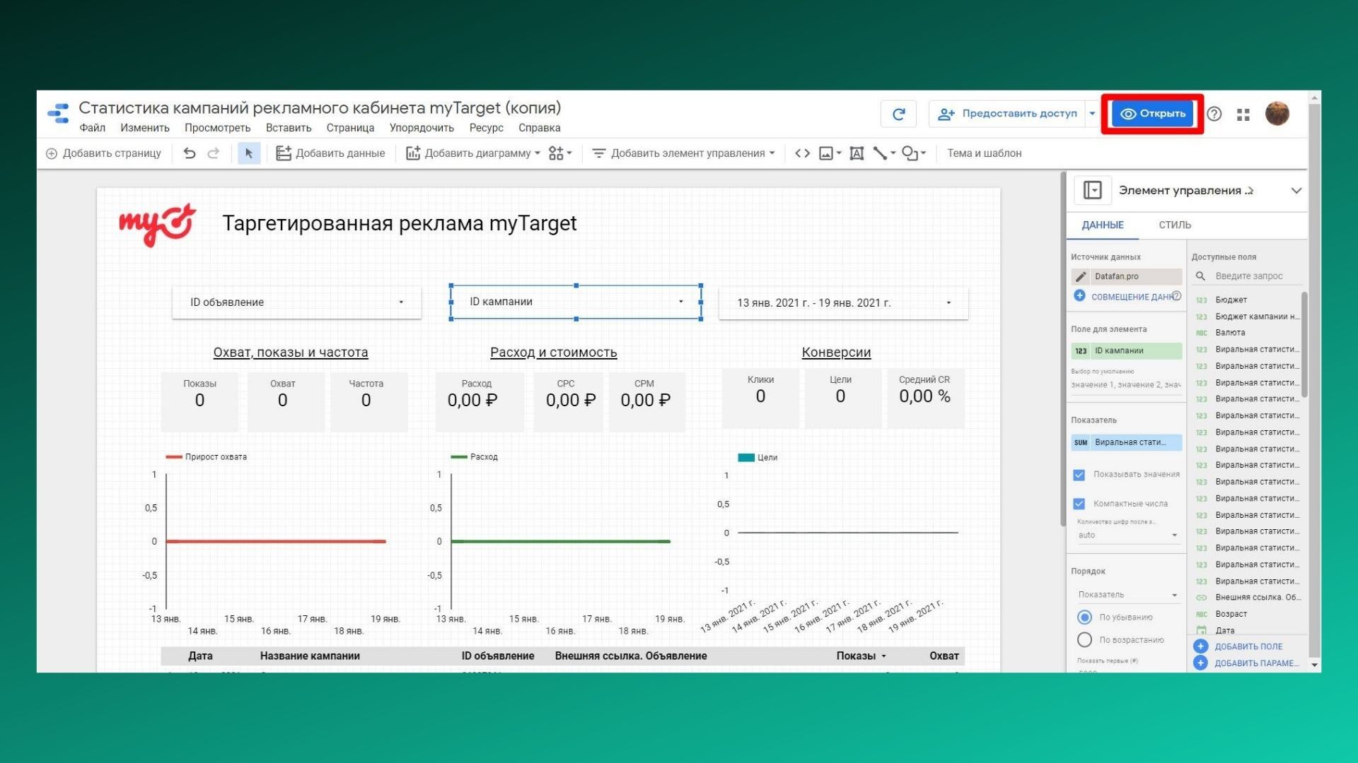Open the Добавить элемент управления dropdown
This screenshot has height=763, width=1358.
(683, 153)
